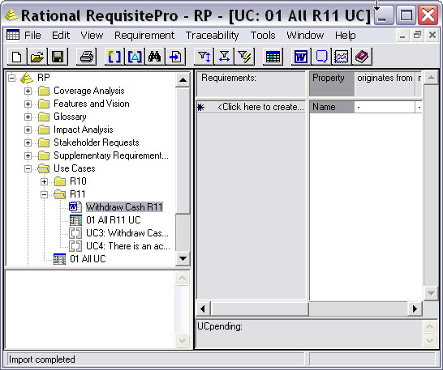
Task: Collapse the R11 folder node
Action: 44,194
